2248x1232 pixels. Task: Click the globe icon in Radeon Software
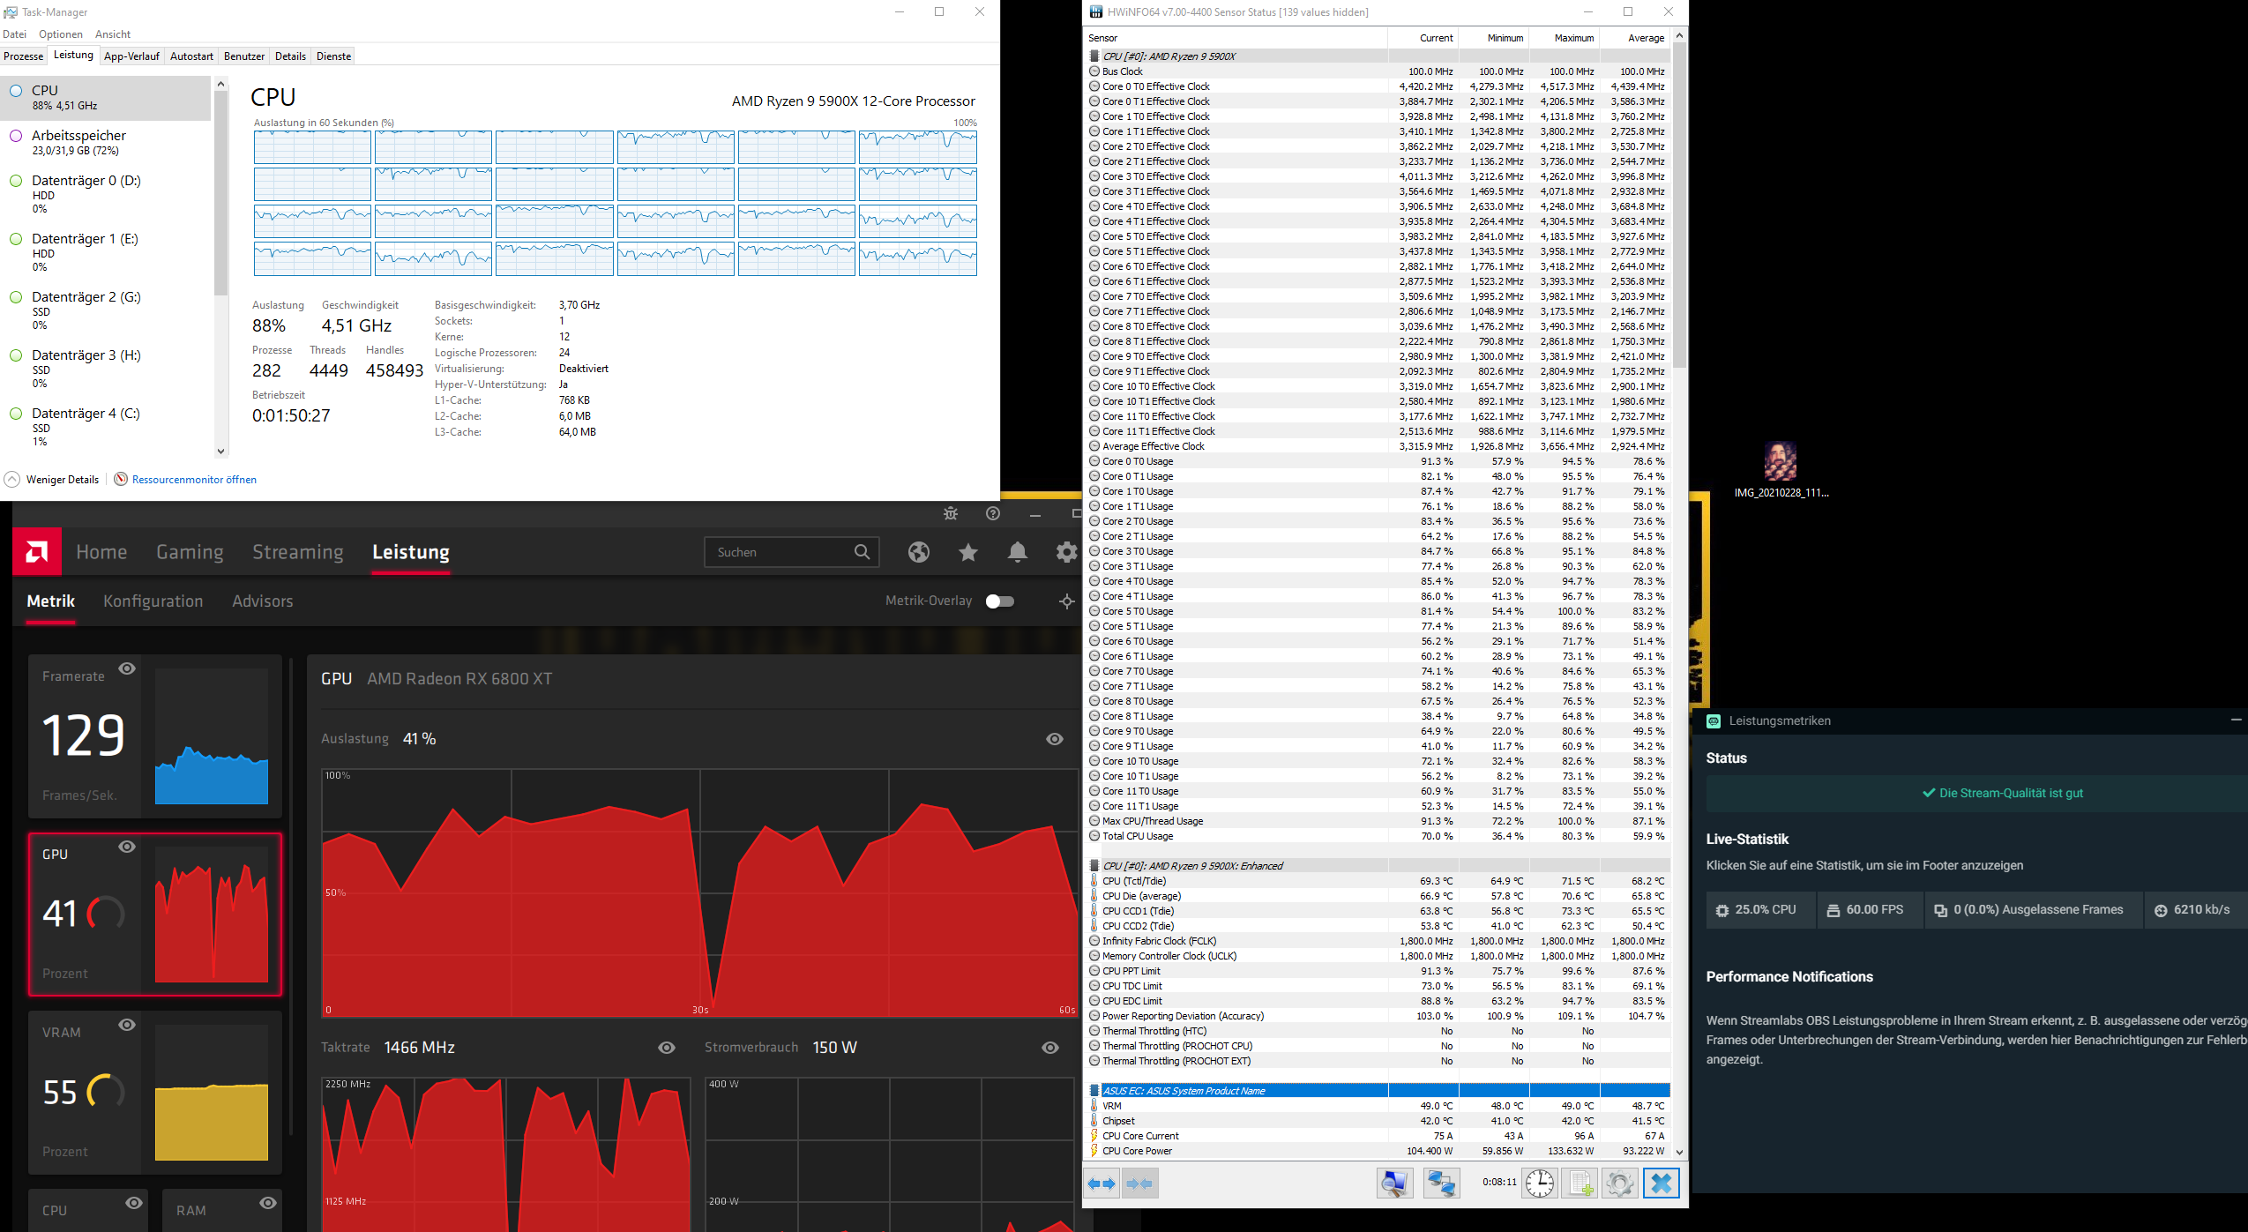pyautogui.click(x=920, y=552)
